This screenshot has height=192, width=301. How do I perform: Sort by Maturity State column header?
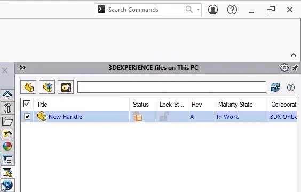(x=241, y=105)
